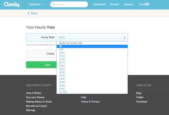Open the Browse page
Image resolution: width=169 pixels, height=115 pixels.
tap(115, 4)
